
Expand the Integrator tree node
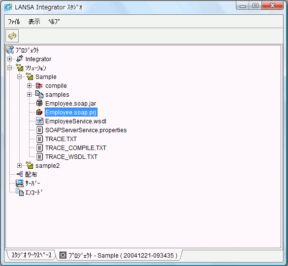coord(9,59)
